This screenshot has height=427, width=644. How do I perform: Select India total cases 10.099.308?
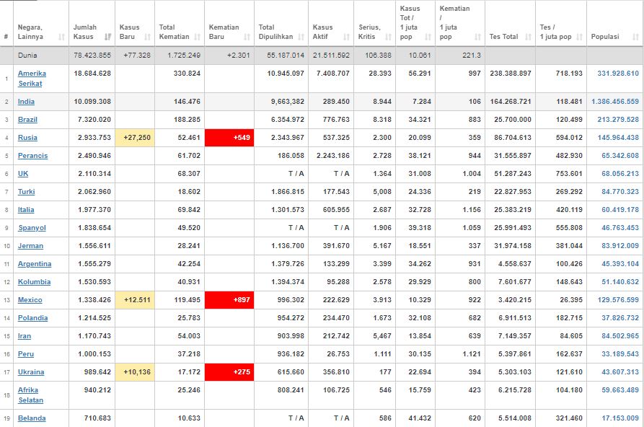(92, 102)
